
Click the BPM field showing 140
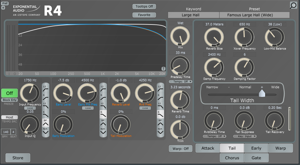pos(6,132)
